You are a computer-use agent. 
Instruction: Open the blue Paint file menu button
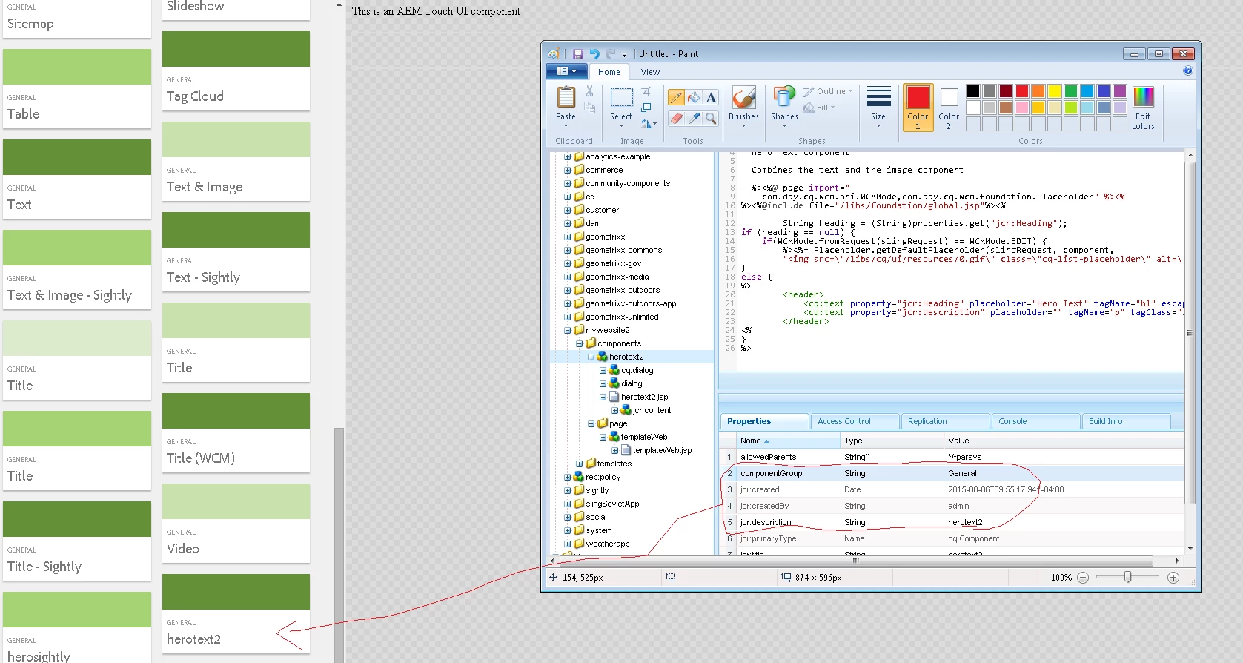(x=566, y=71)
